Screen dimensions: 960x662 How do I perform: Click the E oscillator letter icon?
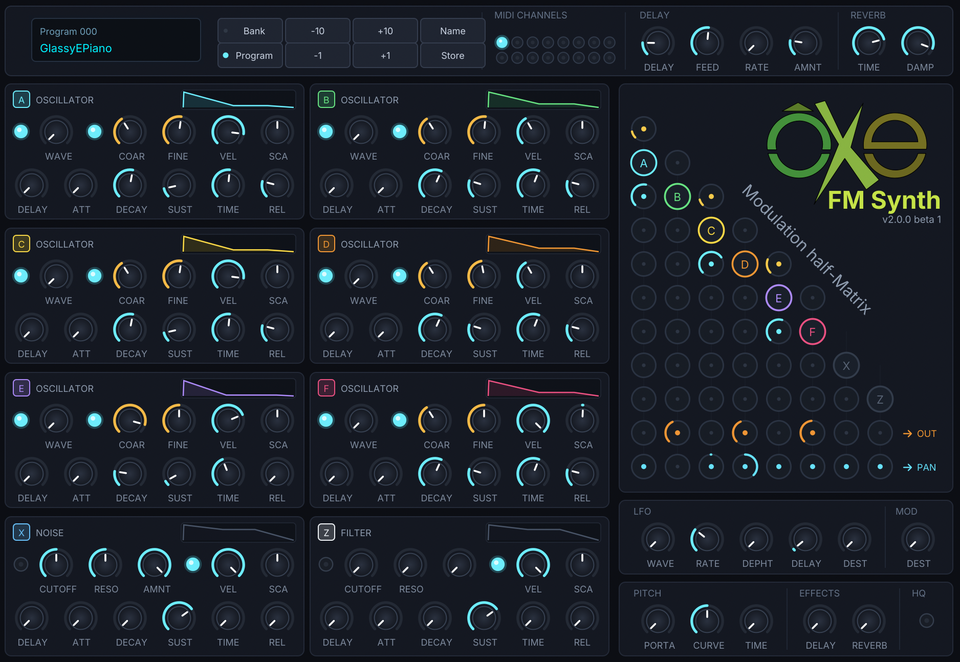coord(21,388)
